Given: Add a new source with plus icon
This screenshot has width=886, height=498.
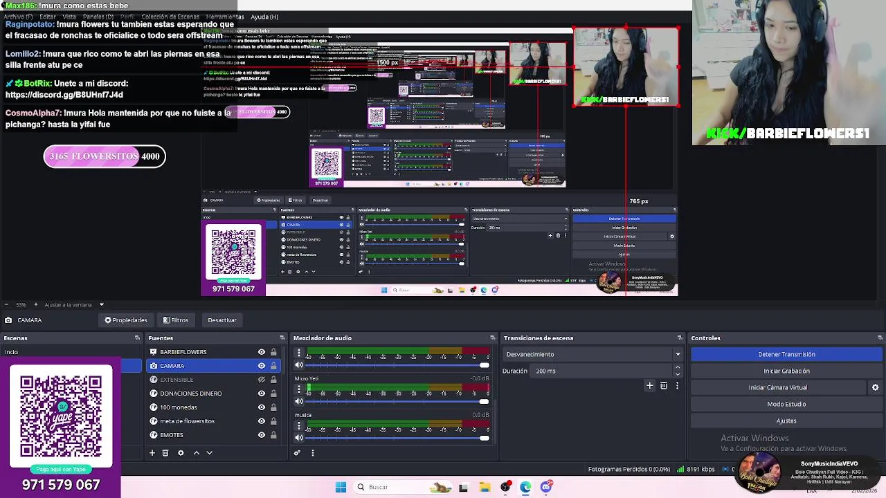Looking at the screenshot, I should coord(152,453).
